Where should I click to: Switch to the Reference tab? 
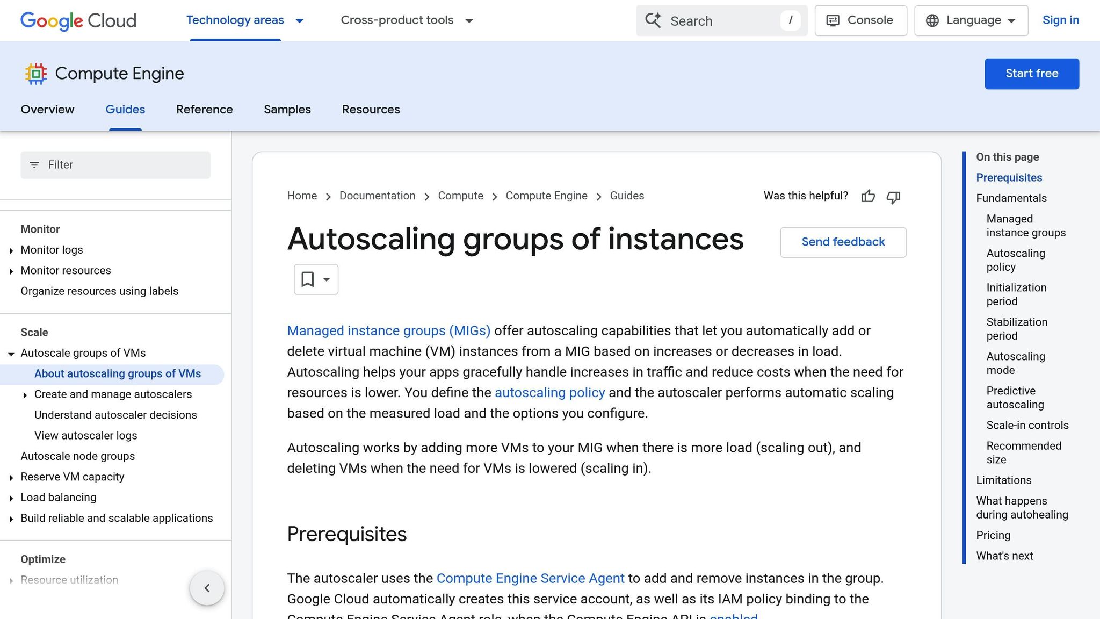click(x=204, y=110)
